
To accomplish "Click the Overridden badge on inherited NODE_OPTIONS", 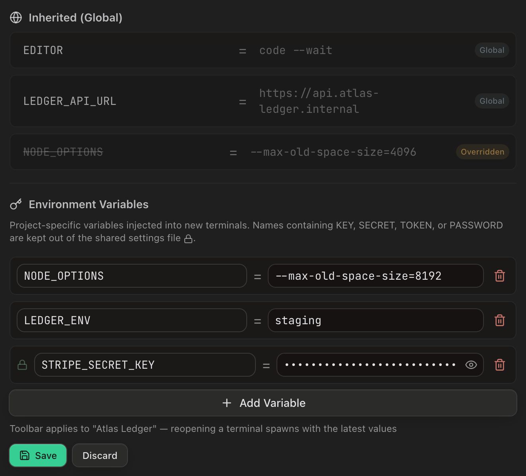I will pyautogui.click(x=482, y=152).
